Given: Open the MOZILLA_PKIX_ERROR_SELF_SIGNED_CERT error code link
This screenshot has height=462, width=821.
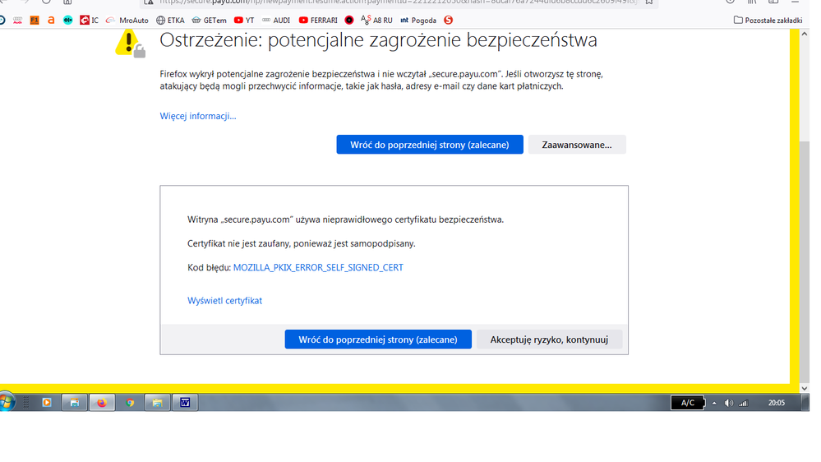Looking at the screenshot, I should pyautogui.click(x=318, y=268).
